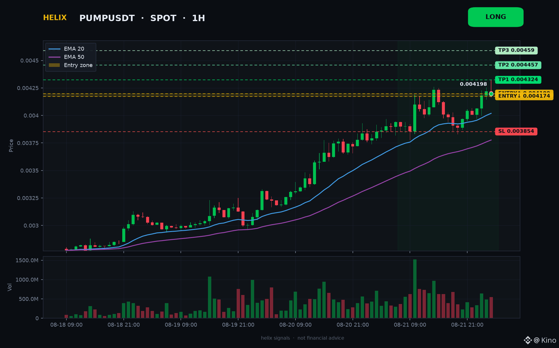Click the green current price marker dot
Screen dimensions: 559x348
(x=491, y=94)
